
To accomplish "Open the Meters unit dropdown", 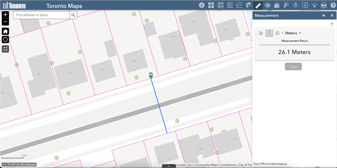I will pyautogui.click(x=293, y=33).
